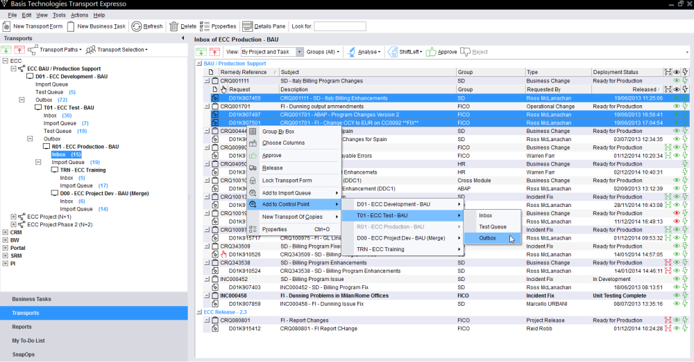Open the Tools menu in the menu bar
Image resolution: width=694 pixels, height=362 pixels.
(59, 15)
